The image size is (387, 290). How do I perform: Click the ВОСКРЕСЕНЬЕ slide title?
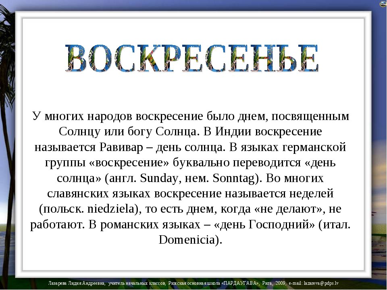193,60
